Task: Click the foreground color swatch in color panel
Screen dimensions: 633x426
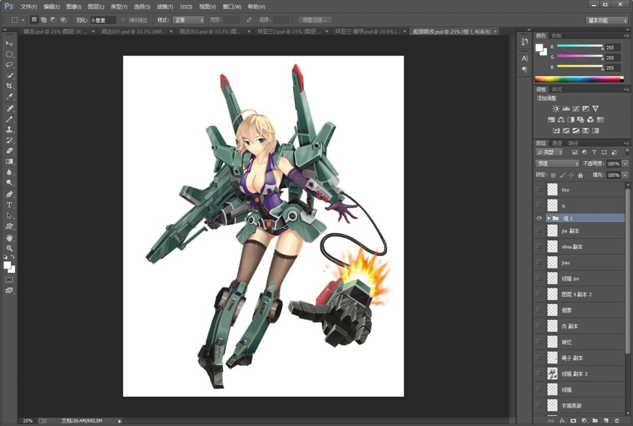Action: pyautogui.click(x=539, y=48)
